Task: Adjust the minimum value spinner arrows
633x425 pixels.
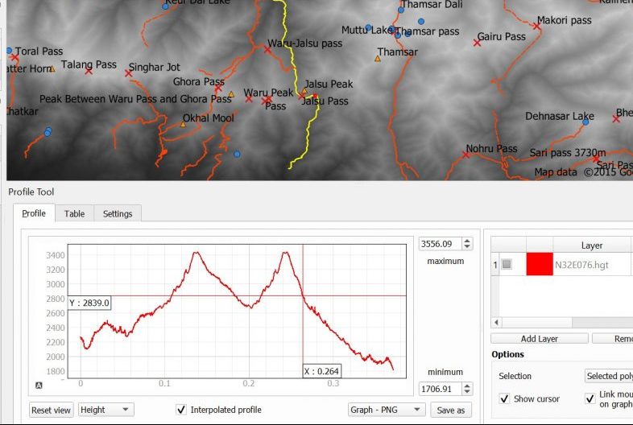Action: coord(467,389)
